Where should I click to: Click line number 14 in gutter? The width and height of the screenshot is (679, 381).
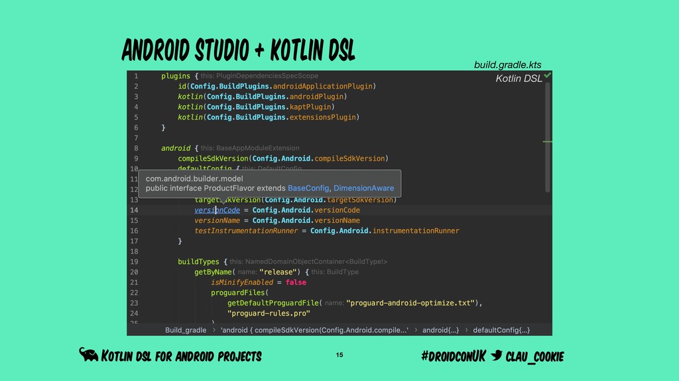click(134, 210)
